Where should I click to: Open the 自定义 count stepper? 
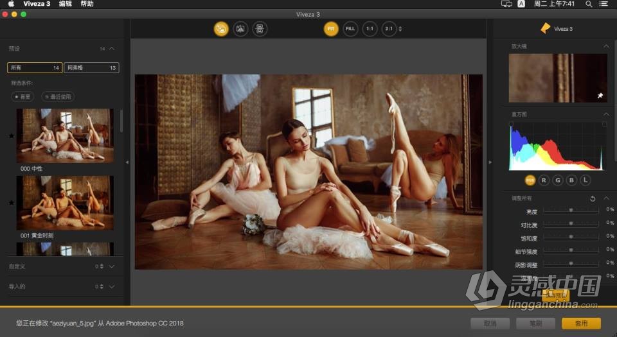(102, 266)
